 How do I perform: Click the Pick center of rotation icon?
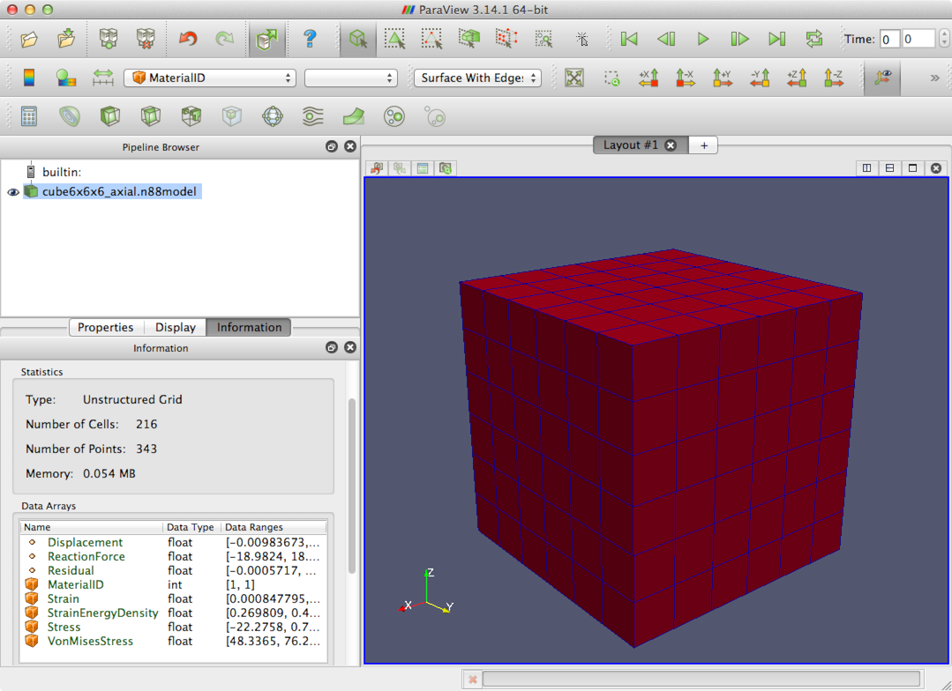point(581,40)
